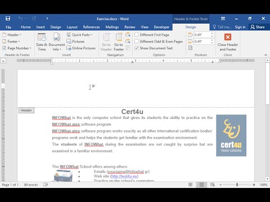Viewport: 270px width, 202px height.
Task: Open the Review tab
Action: (130, 27)
